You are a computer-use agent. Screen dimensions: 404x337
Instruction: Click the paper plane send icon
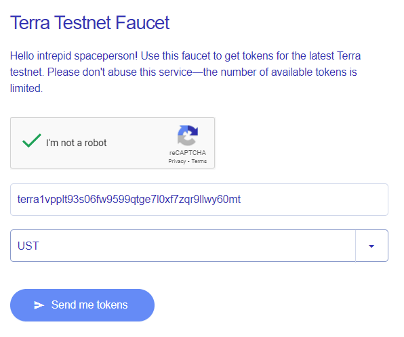click(x=39, y=305)
